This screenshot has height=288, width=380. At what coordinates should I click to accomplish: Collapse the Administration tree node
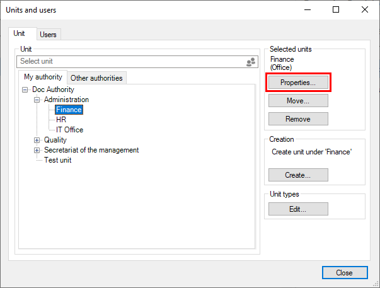(x=37, y=100)
